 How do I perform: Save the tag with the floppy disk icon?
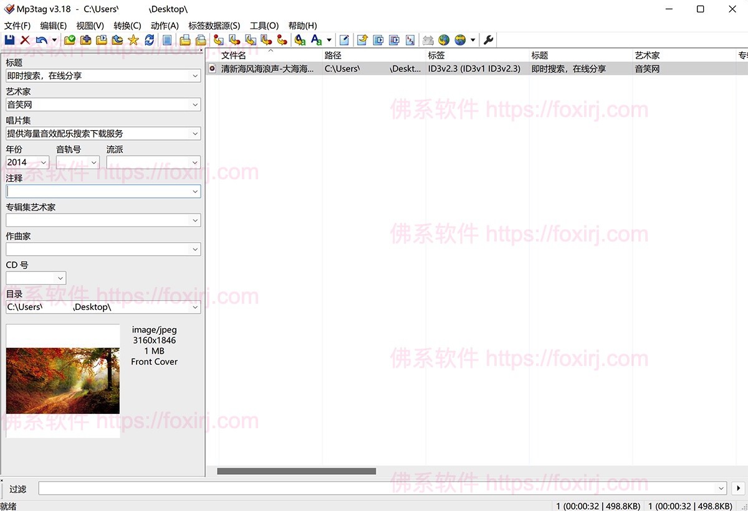pos(10,40)
